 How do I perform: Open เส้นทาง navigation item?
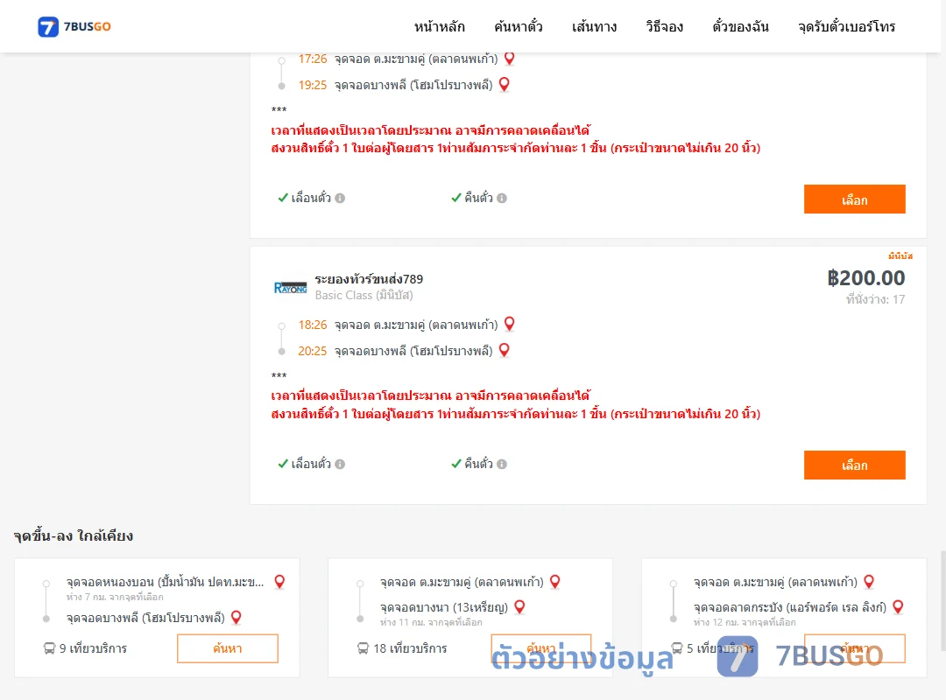[594, 26]
